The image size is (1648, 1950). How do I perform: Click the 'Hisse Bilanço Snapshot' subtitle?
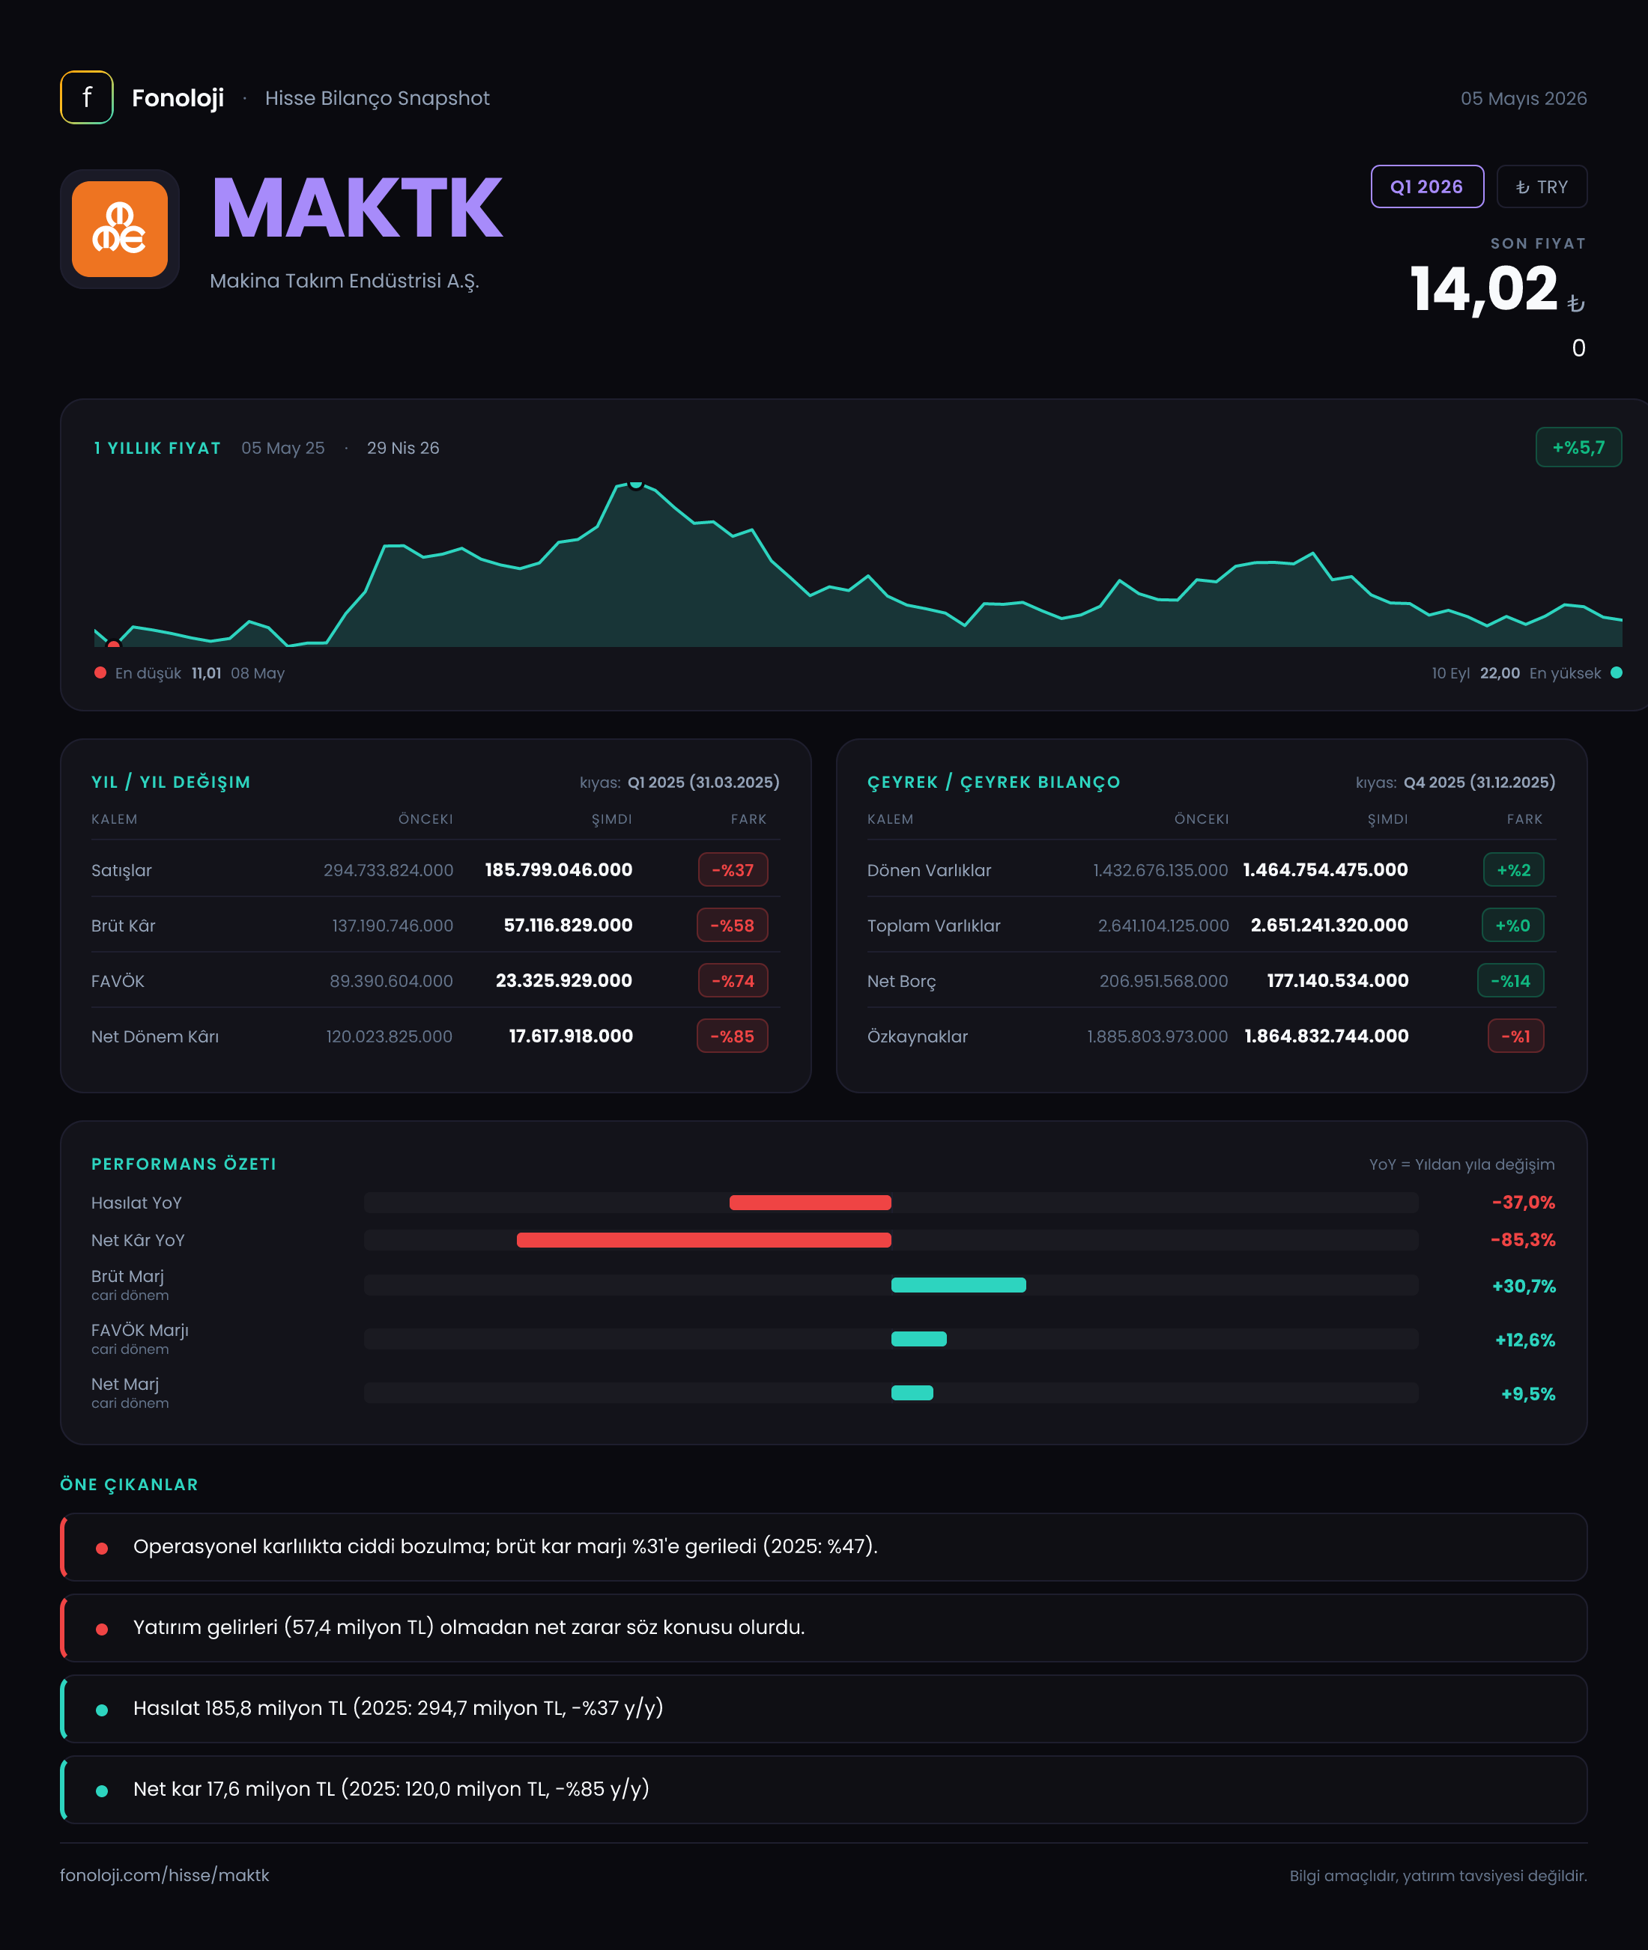pos(377,98)
